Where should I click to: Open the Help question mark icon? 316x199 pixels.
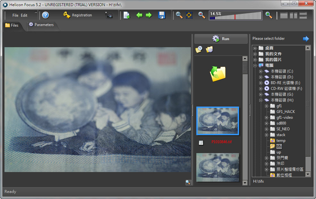click(x=46, y=15)
